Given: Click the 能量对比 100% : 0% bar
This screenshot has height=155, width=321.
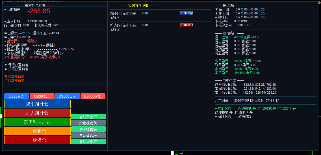Looking at the screenshot, I should 39,49.
